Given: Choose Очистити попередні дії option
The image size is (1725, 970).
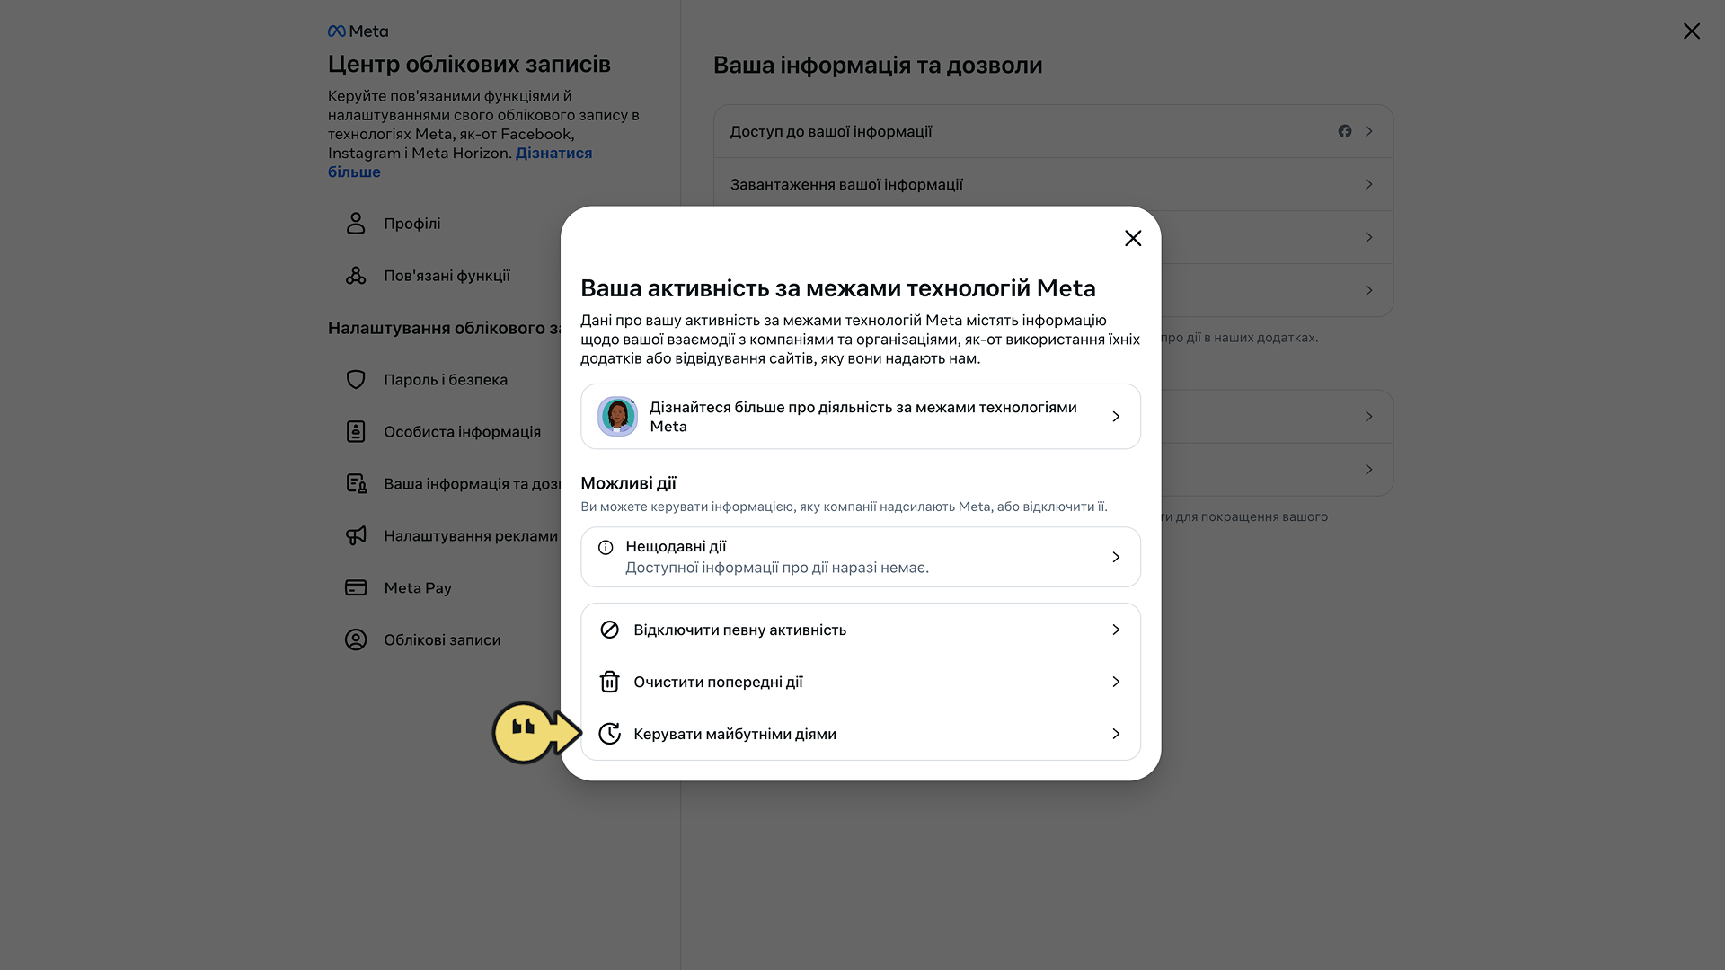Looking at the screenshot, I should [x=861, y=682].
